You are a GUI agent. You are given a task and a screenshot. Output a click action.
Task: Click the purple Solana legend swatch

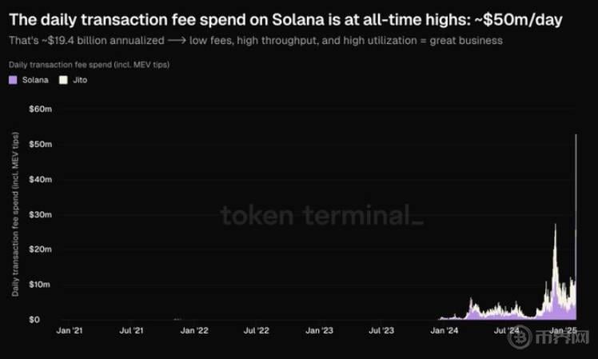click(13, 80)
